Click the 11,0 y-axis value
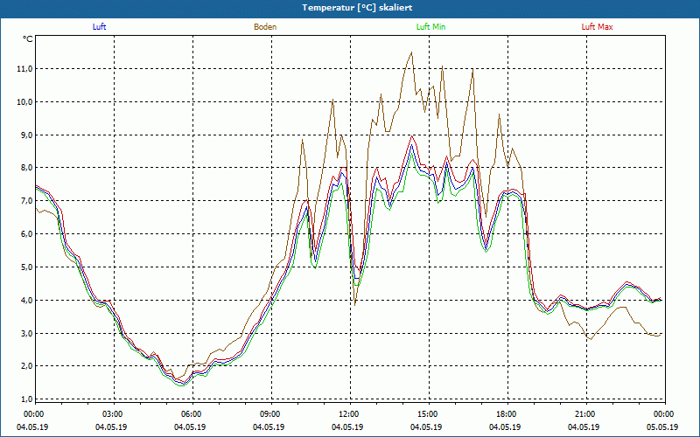The height and width of the screenshot is (437, 700). [25, 69]
